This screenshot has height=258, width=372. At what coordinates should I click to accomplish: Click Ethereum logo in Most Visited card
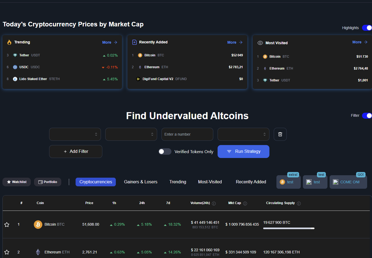[265, 68]
